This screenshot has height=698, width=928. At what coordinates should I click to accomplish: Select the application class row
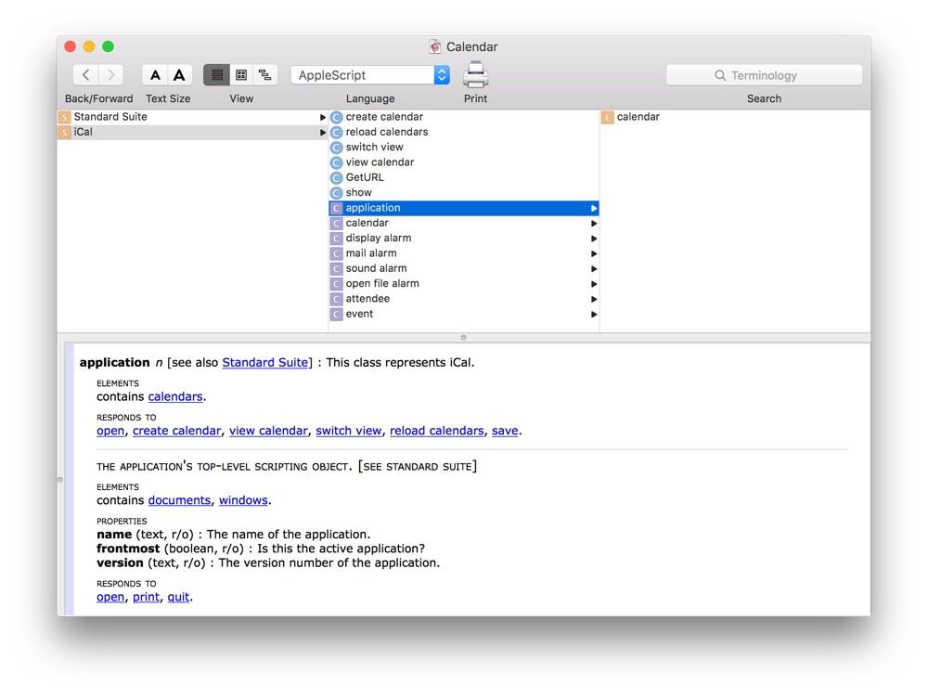coord(464,208)
